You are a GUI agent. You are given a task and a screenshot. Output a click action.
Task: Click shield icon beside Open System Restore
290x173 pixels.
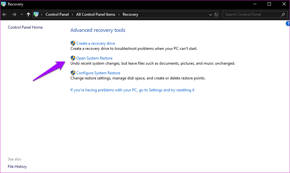pos(73,58)
